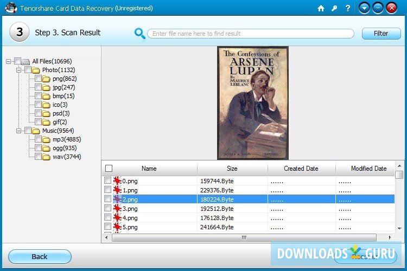Select the 2.png file name
This screenshot has height=271, width=407.
click(x=130, y=199)
